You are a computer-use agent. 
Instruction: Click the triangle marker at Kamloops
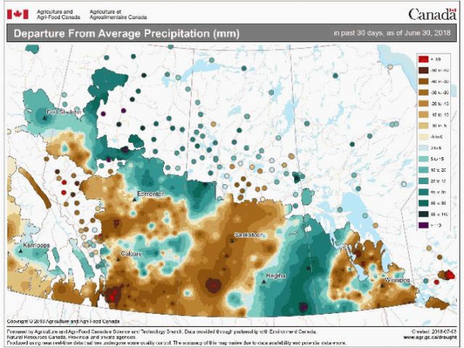[20, 251]
